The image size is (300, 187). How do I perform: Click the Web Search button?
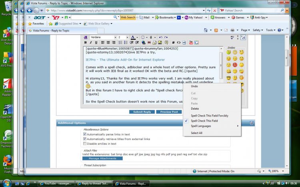(x=128, y=18)
